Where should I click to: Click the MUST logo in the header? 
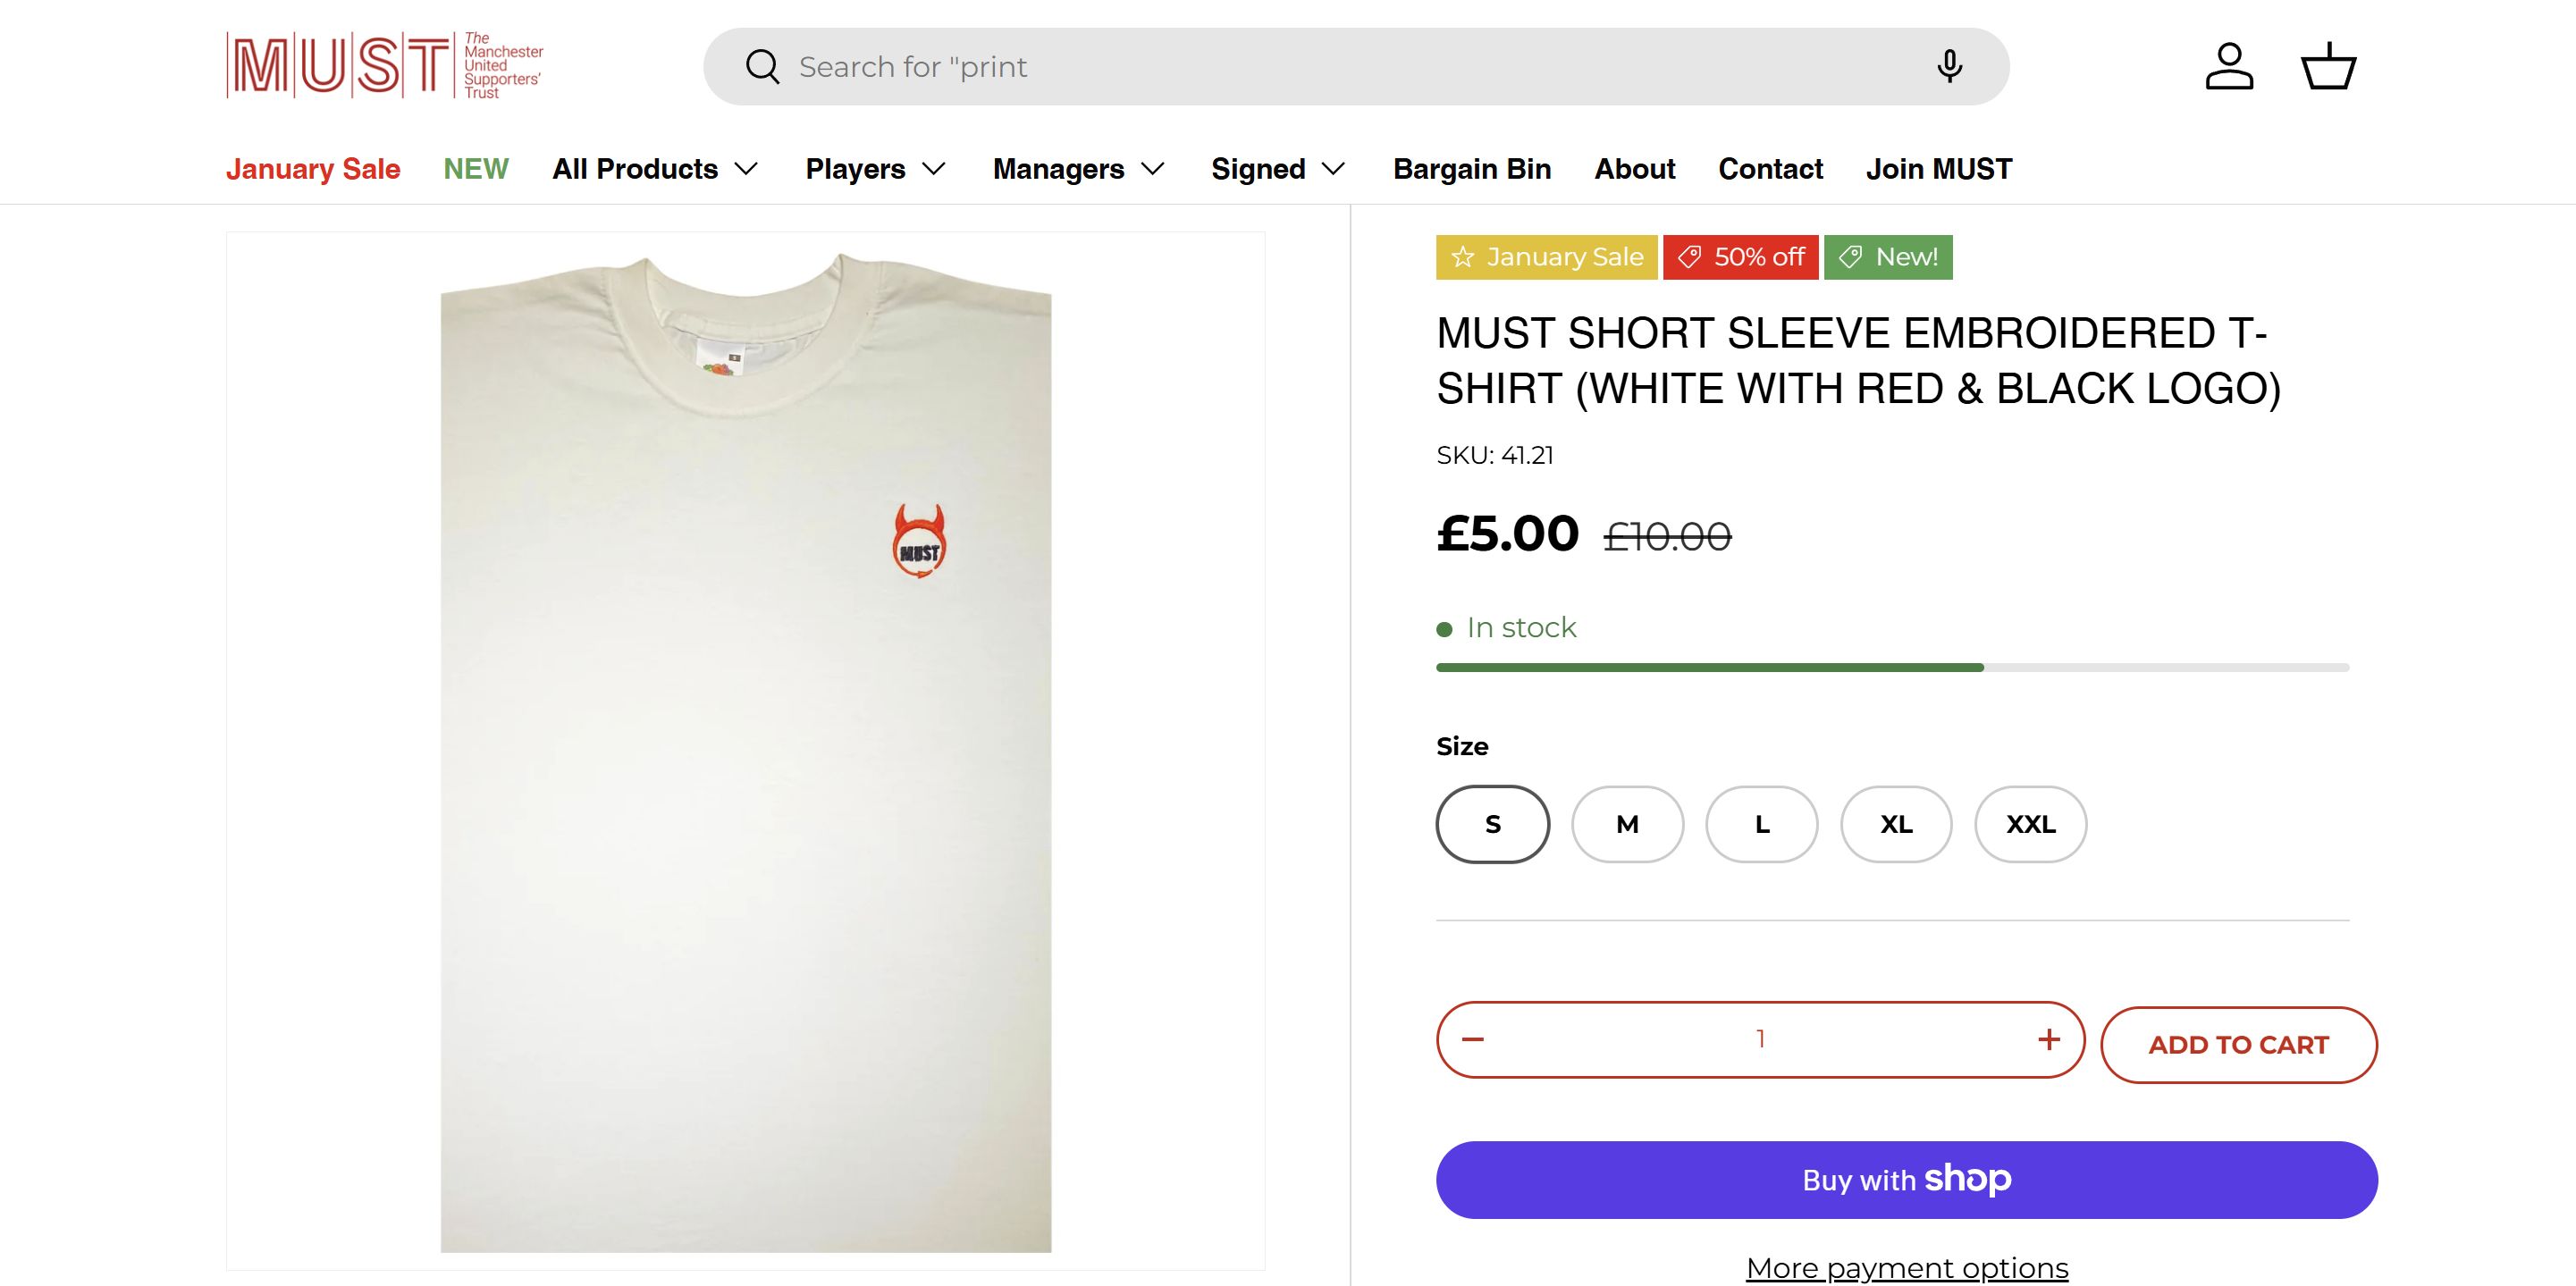point(384,66)
